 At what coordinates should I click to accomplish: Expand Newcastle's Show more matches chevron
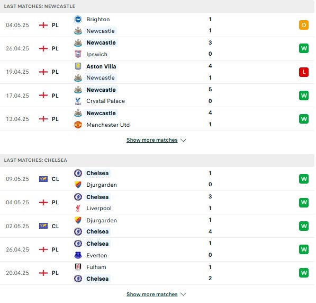tap(183, 140)
